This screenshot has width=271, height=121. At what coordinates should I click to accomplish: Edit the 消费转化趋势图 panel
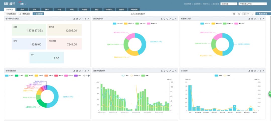pyautogui.click(x=162, y=71)
